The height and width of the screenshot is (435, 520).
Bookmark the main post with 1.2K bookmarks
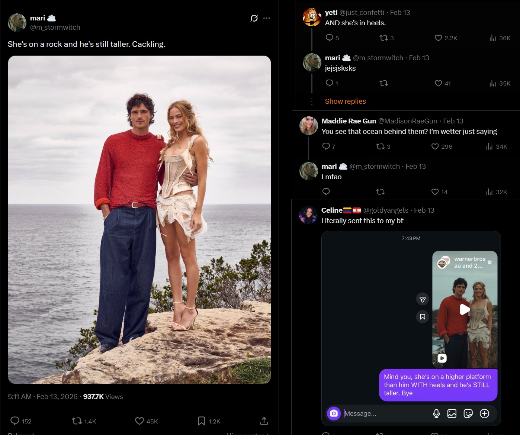[x=202, y=421]
